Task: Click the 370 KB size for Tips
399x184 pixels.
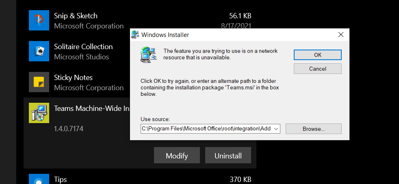Action: click(x=241, y=180)
